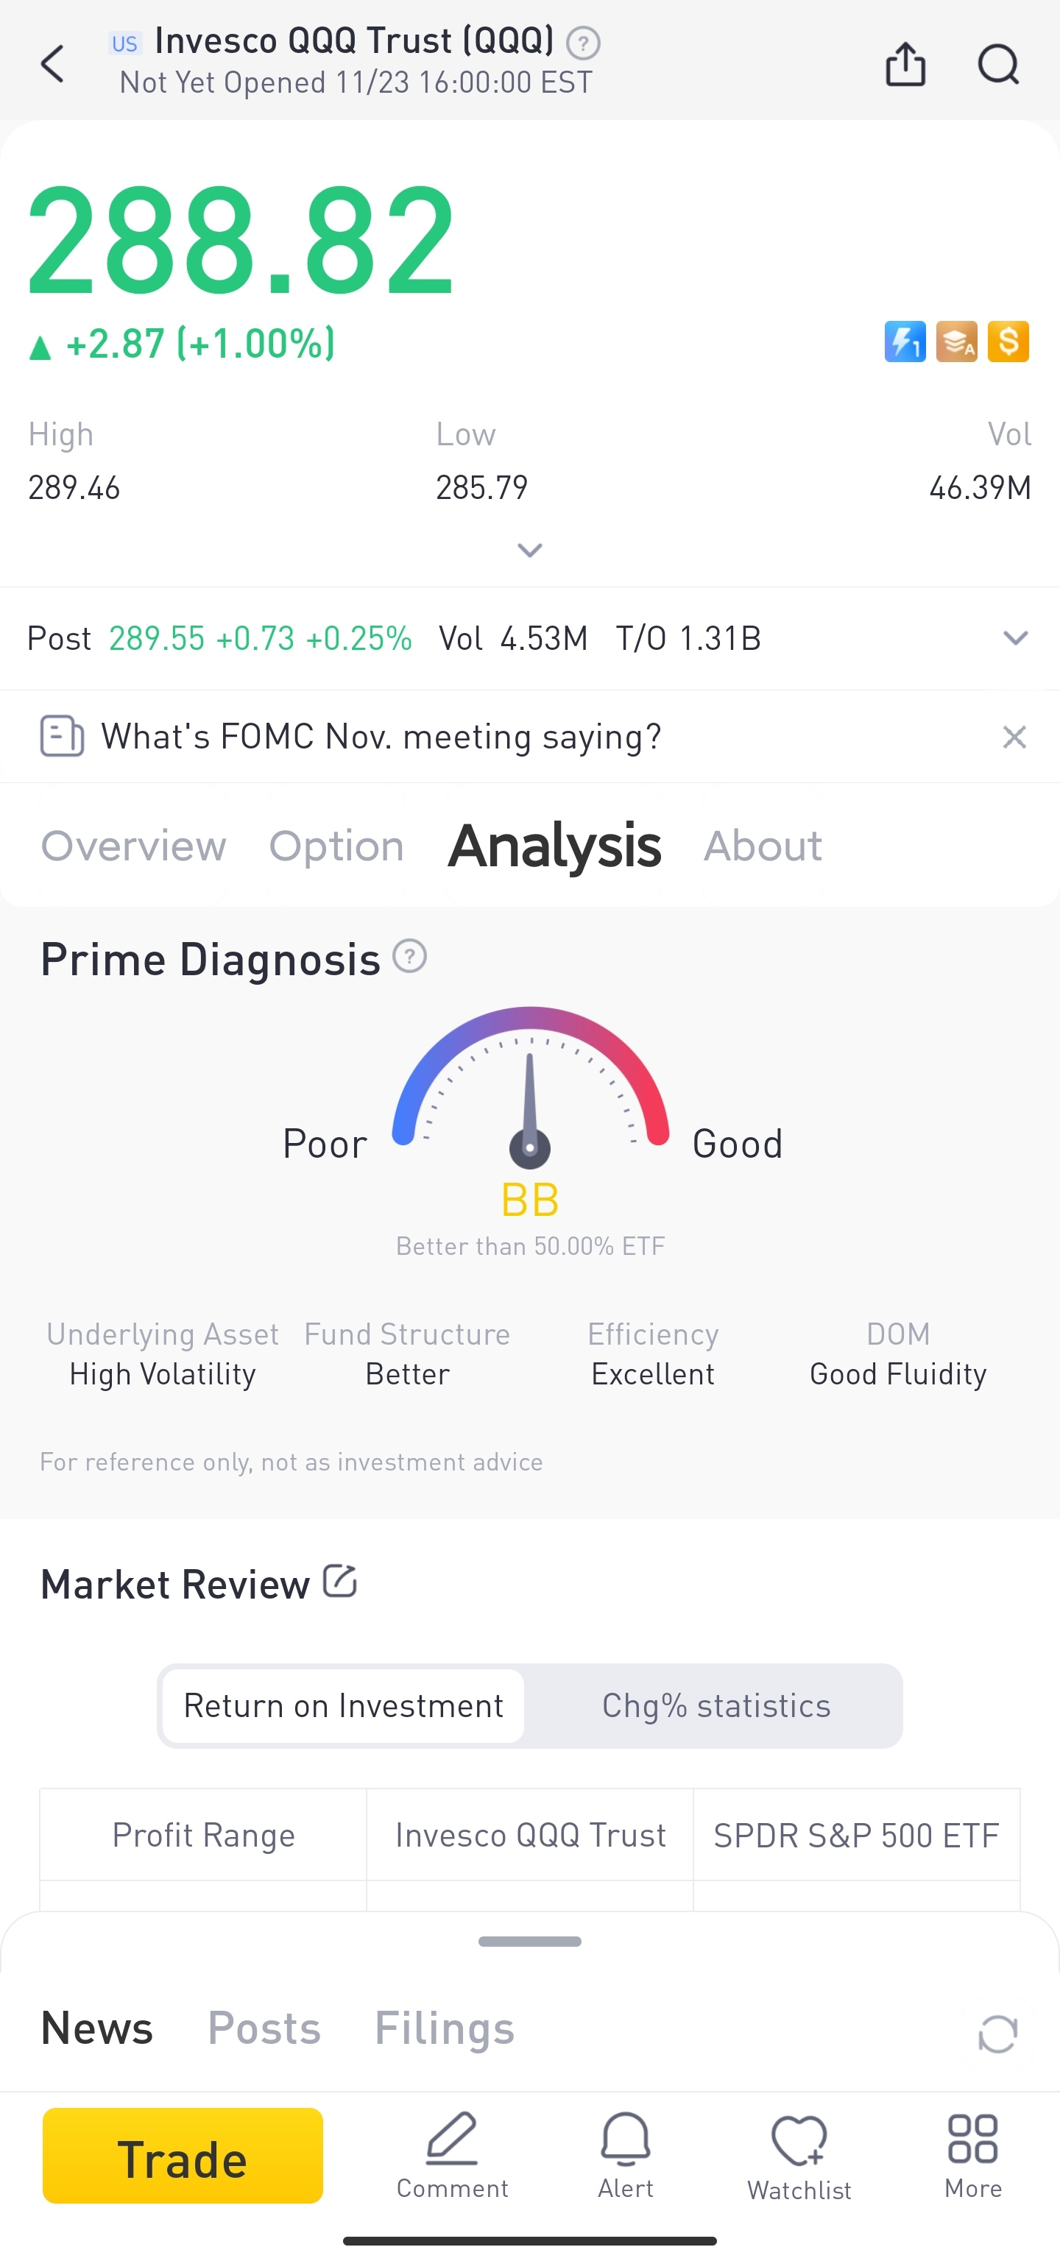The height and width of the screenshot is (2261, 1060).
Task: Tap the help icon beside Invesco QQQ Trust
Action: (x=584, y=42)
